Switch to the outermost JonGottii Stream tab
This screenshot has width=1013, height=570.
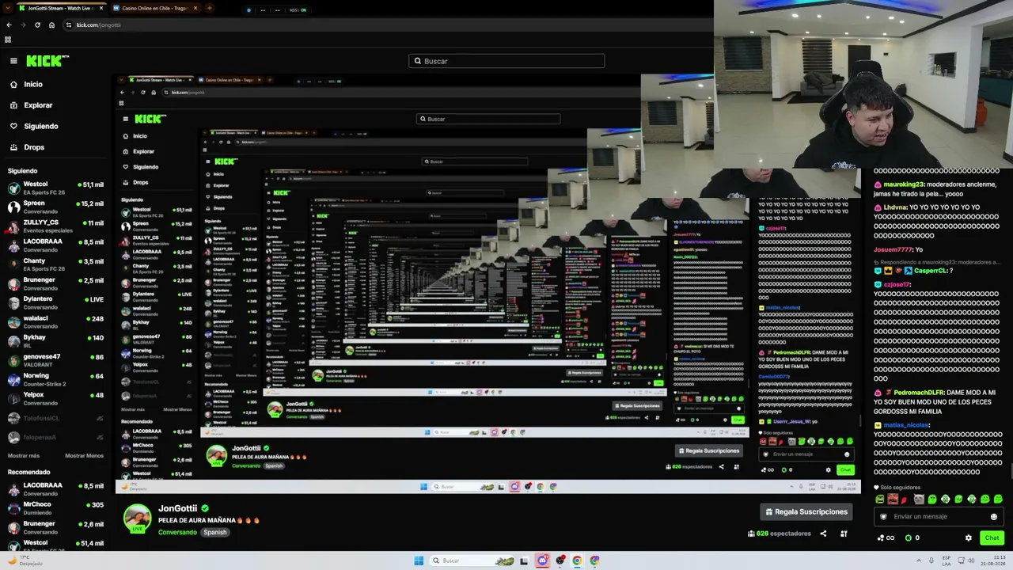[60, 9]
